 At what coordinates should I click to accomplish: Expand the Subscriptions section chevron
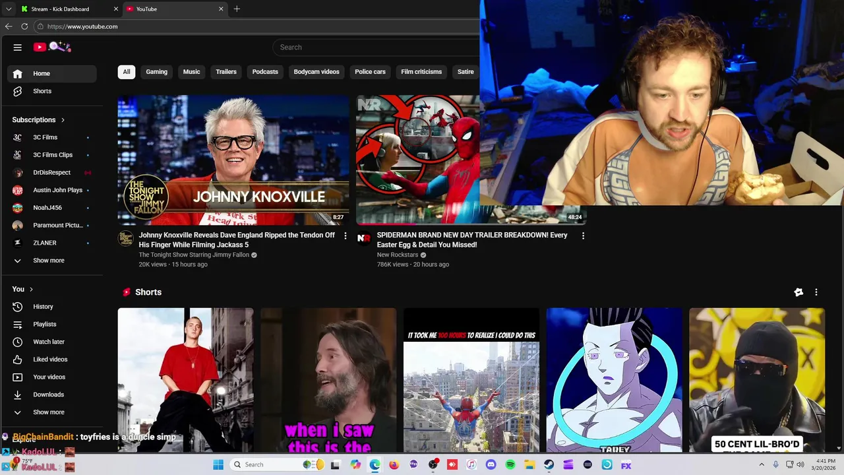(63, 120)
